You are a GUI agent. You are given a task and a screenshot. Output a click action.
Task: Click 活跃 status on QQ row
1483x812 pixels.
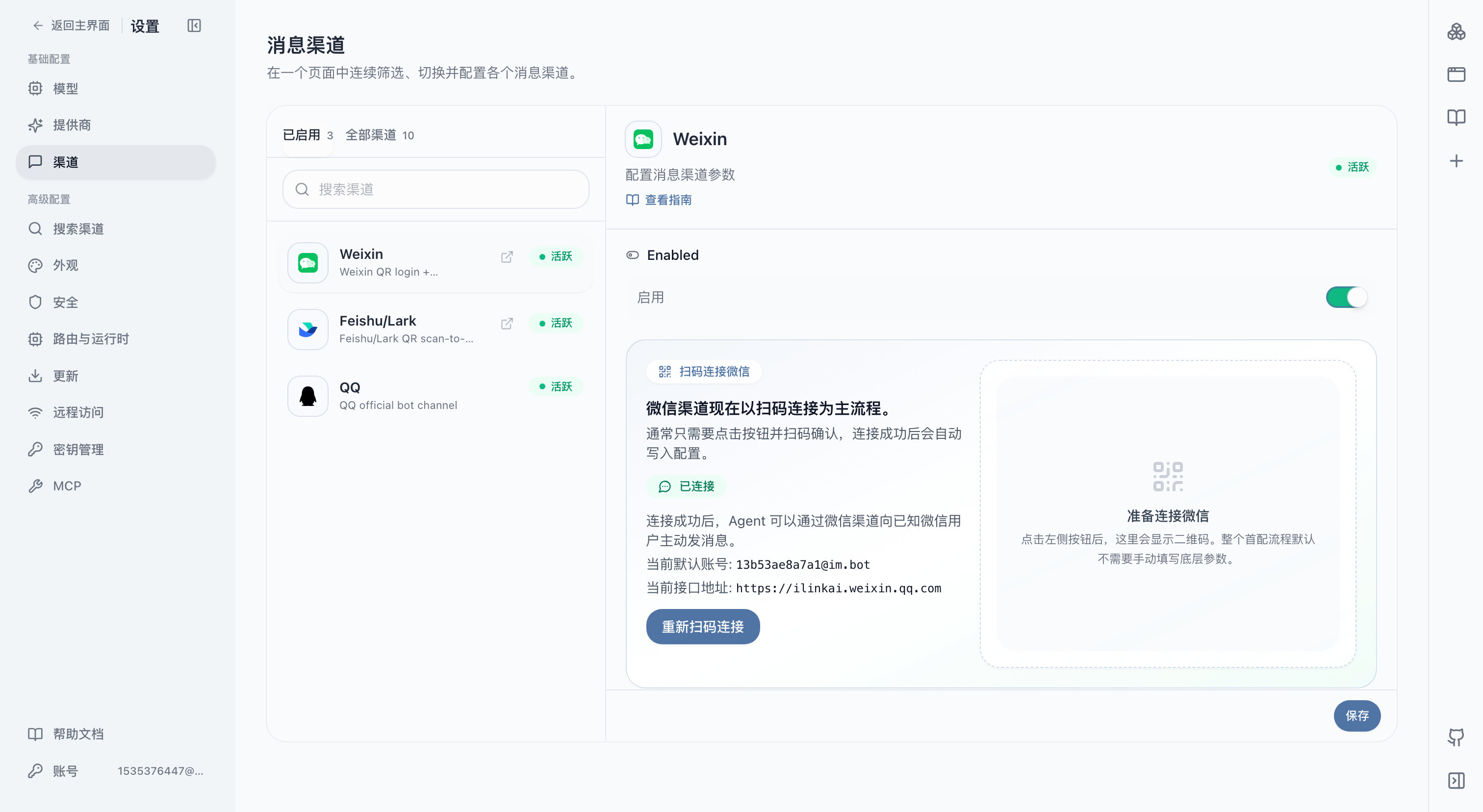coord(556,387)
